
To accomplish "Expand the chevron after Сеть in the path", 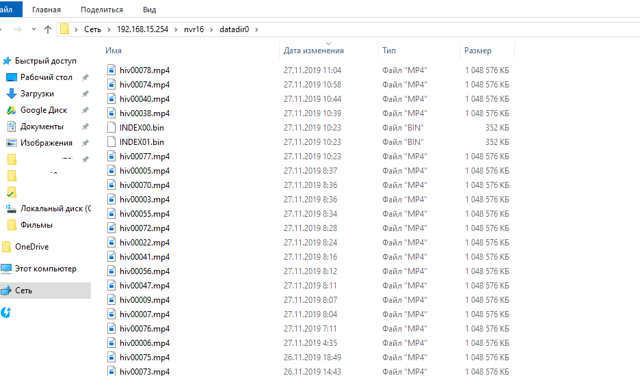I will click(109, 29).
